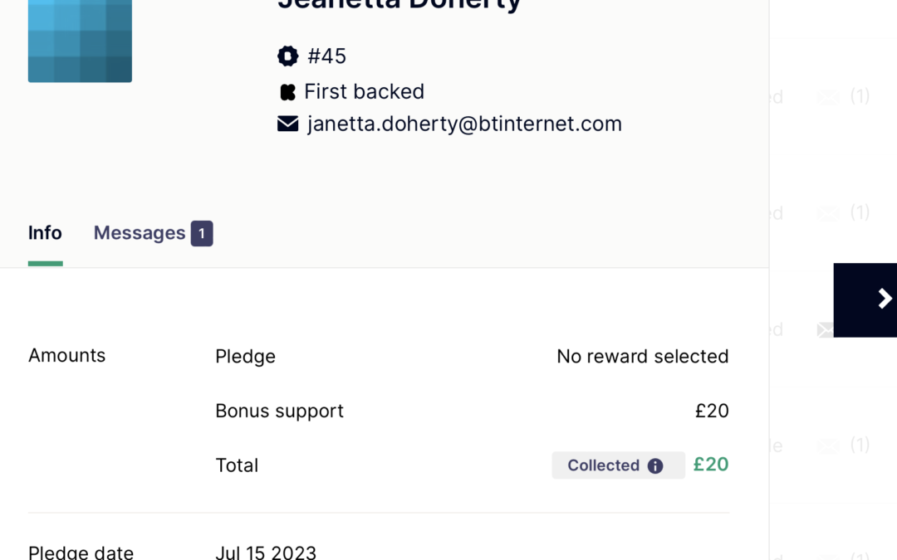Click the blue pixelated backer avatar
The width and height of the screenshot is (897, 560).
(80, 40)
